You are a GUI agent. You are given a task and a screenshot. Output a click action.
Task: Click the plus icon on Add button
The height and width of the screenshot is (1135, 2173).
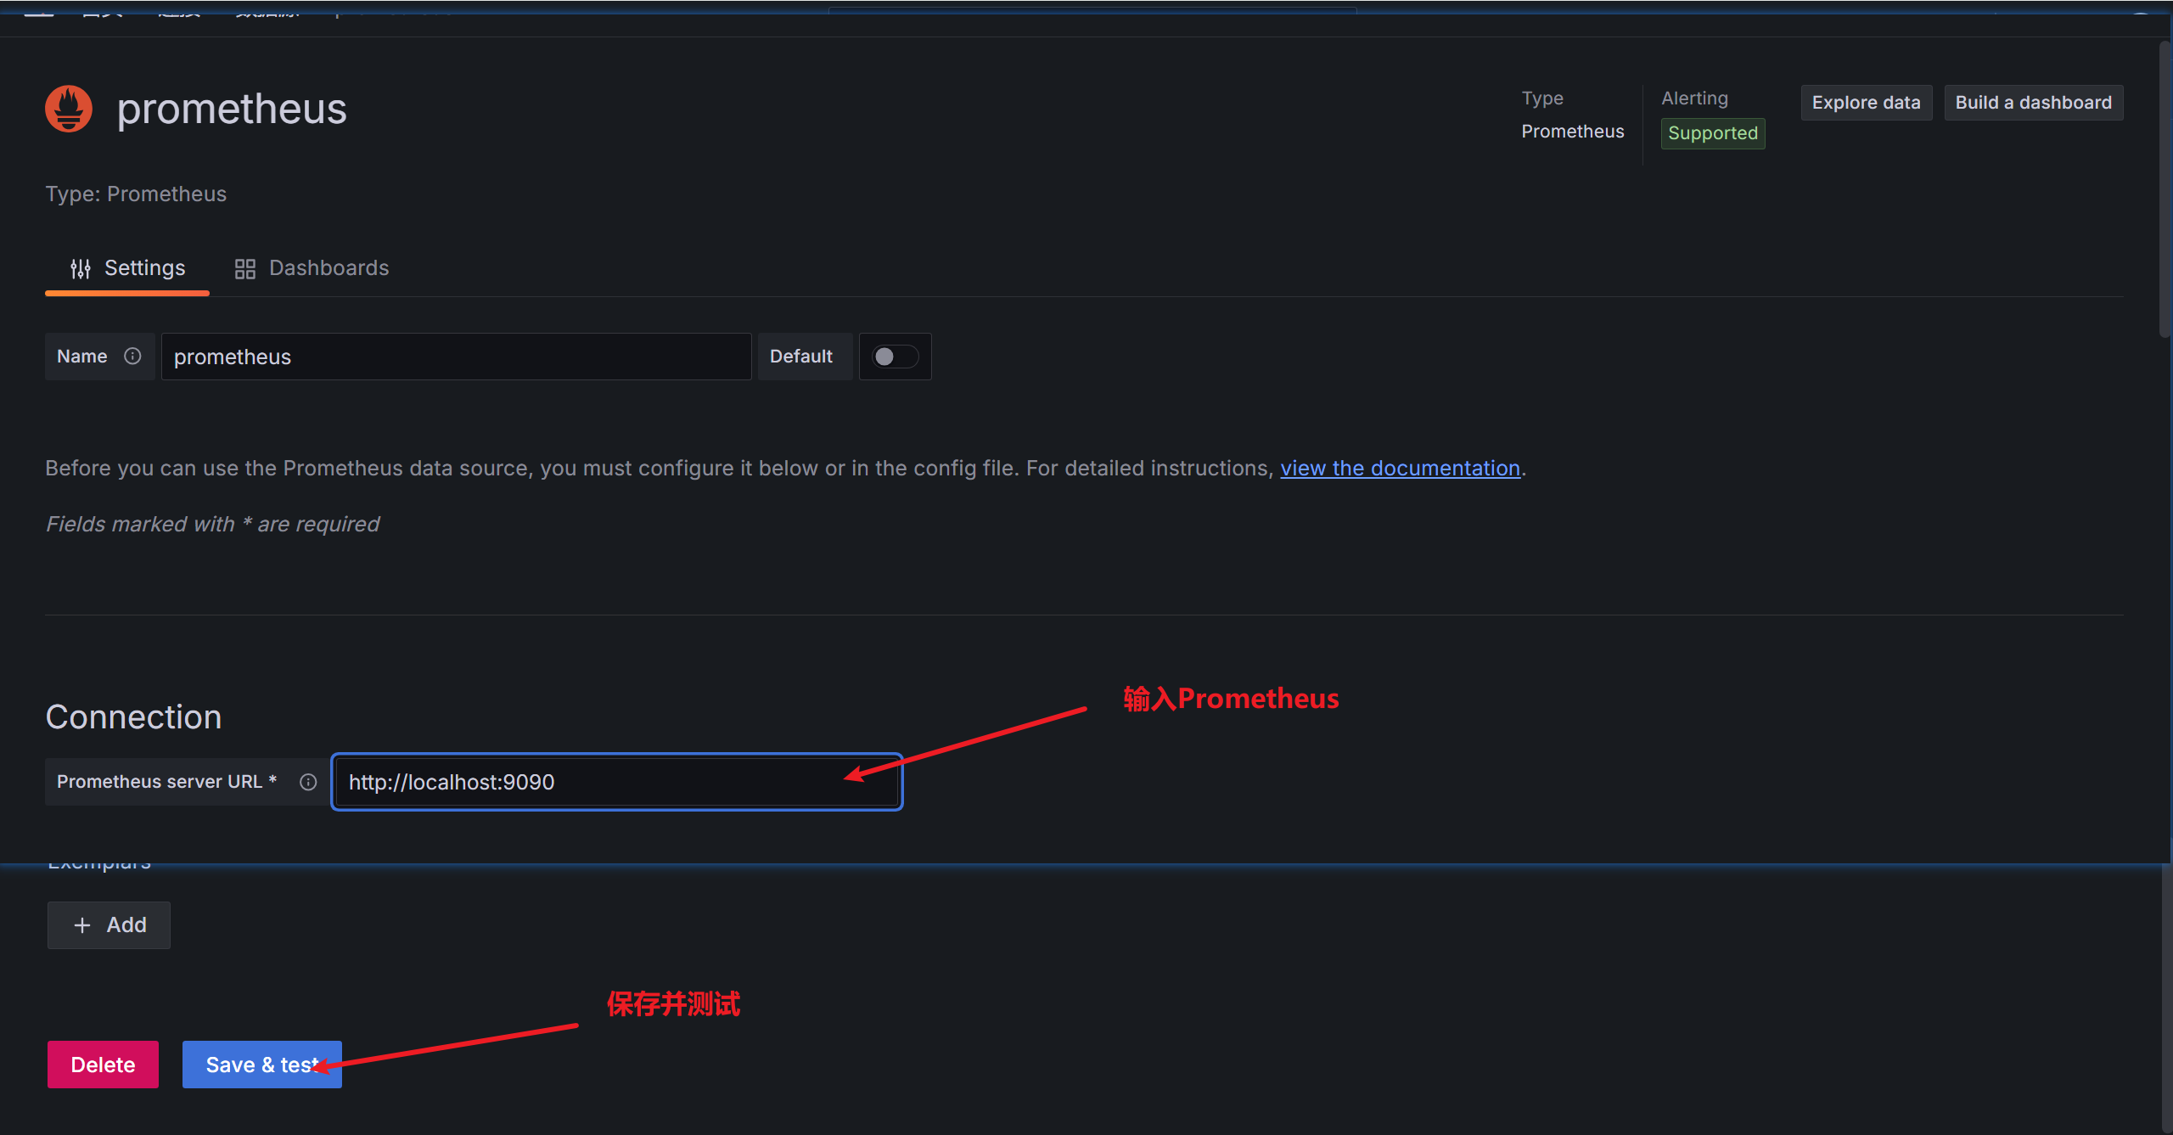(x=82, y=925)
